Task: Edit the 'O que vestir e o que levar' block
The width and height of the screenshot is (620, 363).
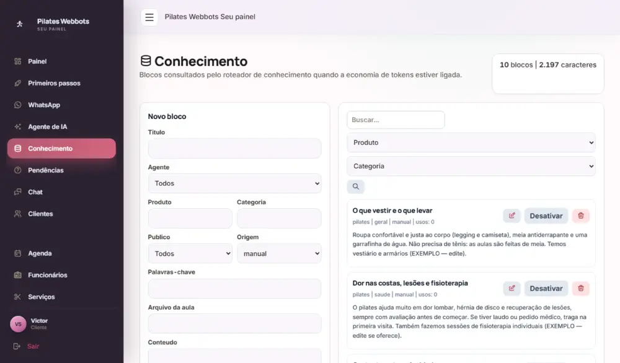Action: click(511, 216)
